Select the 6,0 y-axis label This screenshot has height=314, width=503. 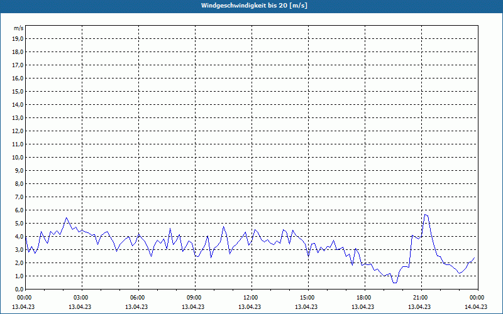click(19, 210)
